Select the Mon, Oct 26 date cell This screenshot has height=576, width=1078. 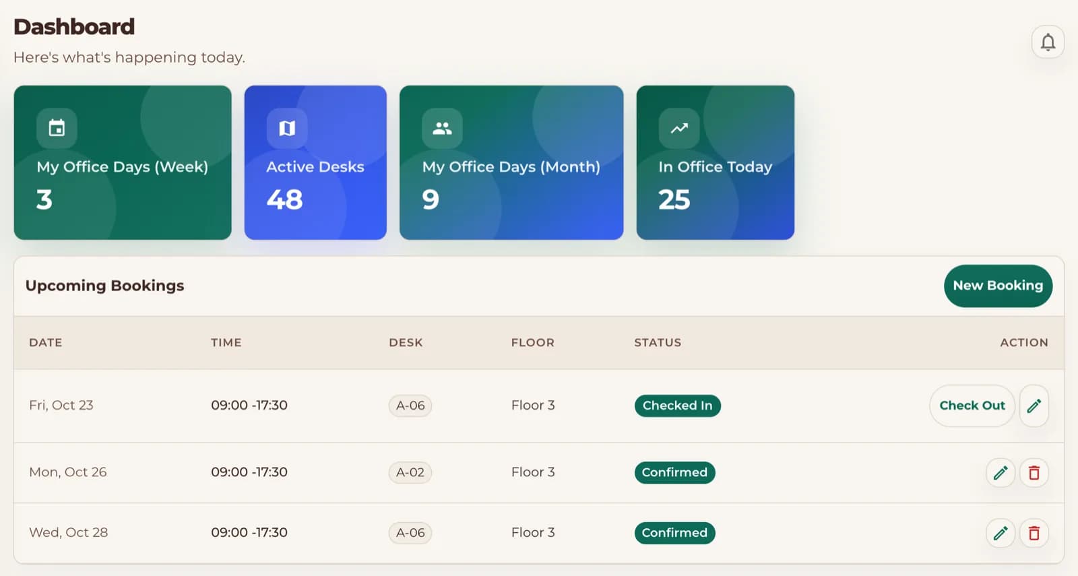(68, 472)
